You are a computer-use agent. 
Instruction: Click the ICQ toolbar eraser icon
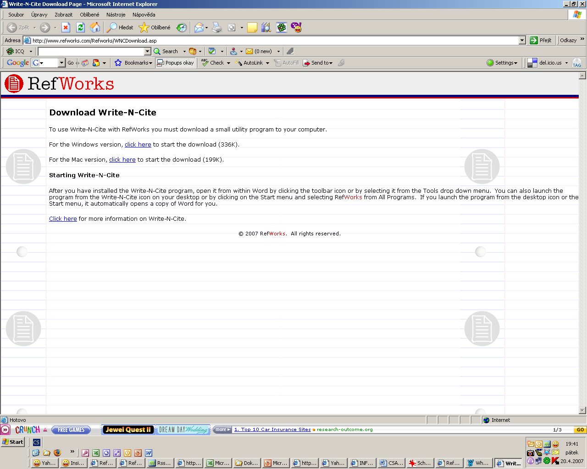(x=290, y=51)
